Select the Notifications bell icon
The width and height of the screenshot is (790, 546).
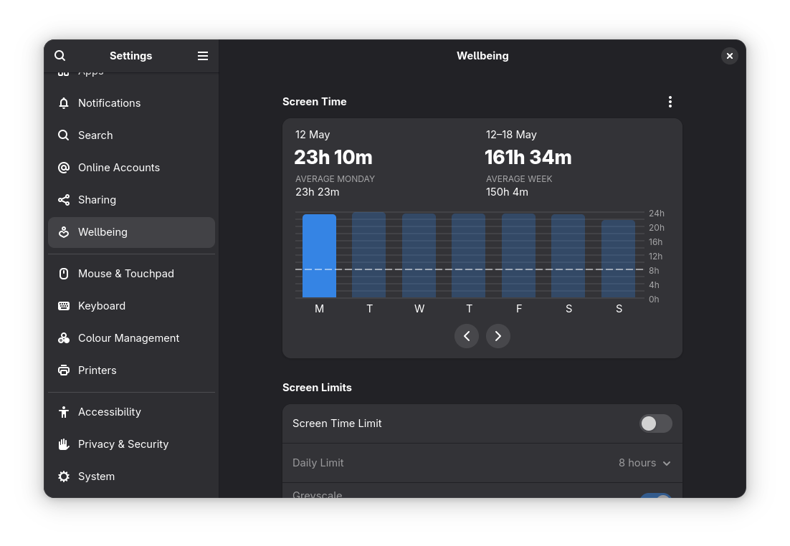(63, 102)
